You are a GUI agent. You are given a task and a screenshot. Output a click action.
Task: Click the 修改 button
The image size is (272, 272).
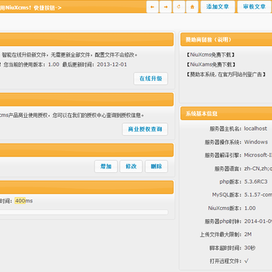pos(131,166)
